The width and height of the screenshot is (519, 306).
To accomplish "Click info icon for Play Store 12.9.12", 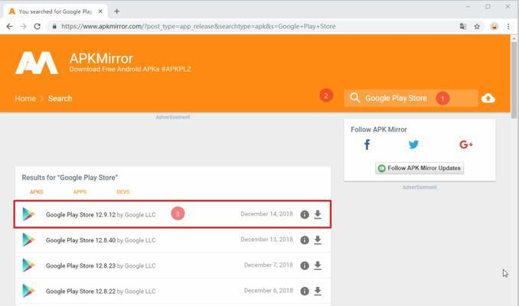I will tap(305, 214).
